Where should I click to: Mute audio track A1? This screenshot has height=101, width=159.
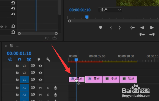click(x=40, y=88)
